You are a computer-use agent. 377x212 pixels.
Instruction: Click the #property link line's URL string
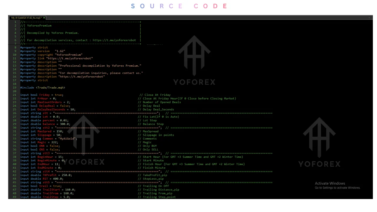point(70,58)
